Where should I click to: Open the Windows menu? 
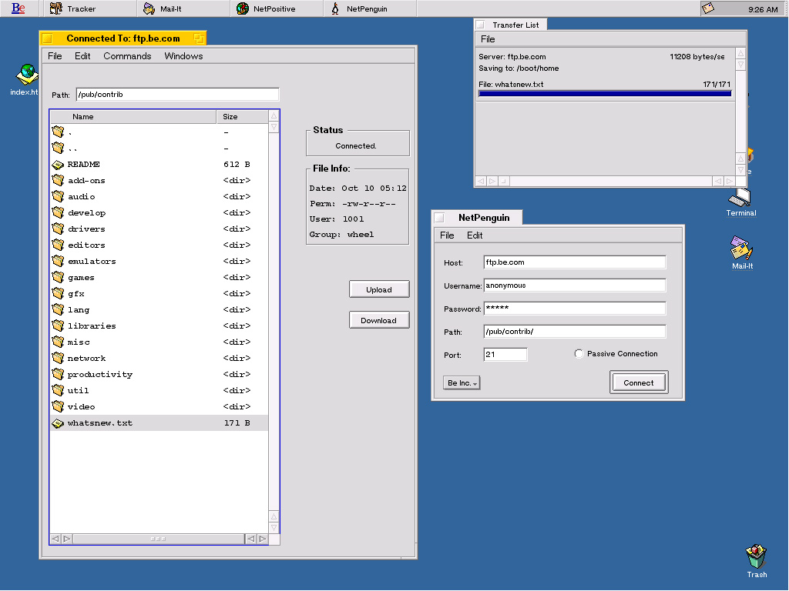point(183,55)
